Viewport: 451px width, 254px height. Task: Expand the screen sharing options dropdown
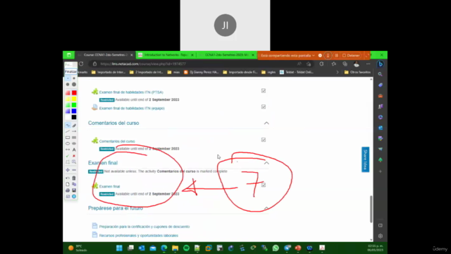coord(313,56)
